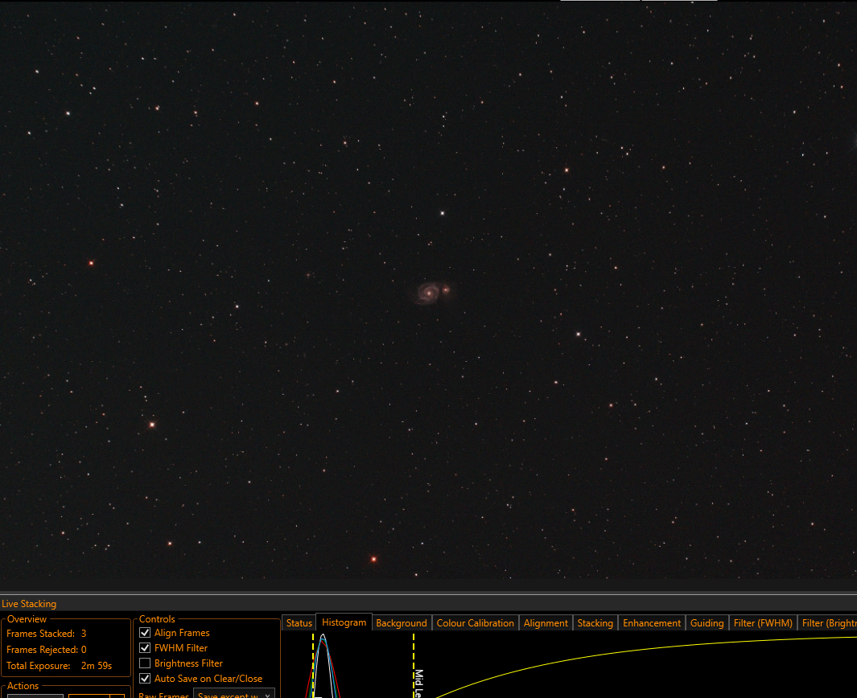Open the Stacking tab
Viewport: 857px width, 698px height.
595,622
